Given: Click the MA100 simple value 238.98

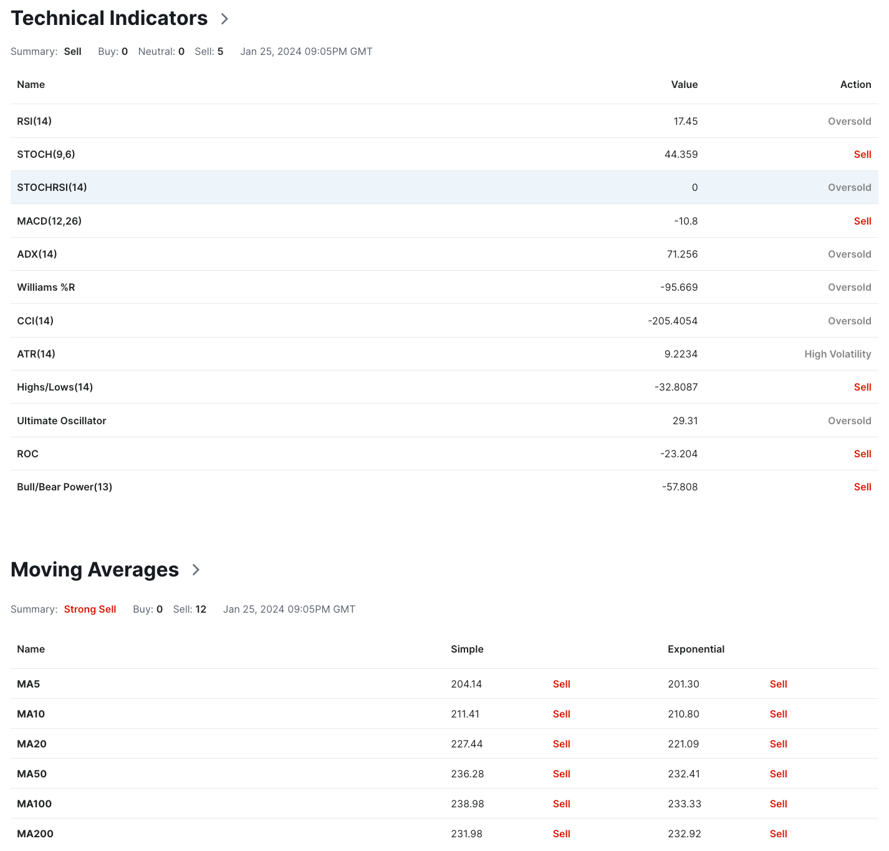Looking at the screenshot, I should pos(468,804).
